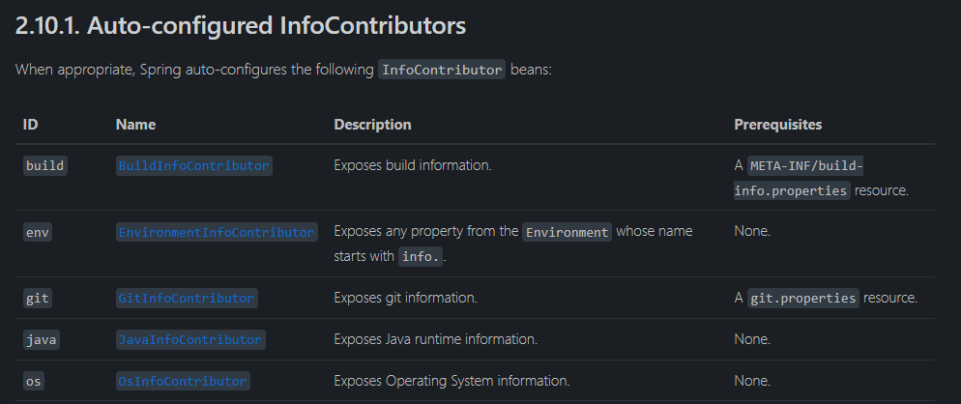The height and width of the screenshot is (404, 961).
Task: Click the Auto-configured InfoContributors section heading
Action: 241,26
